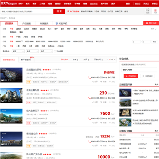Expand more districts with chevron
Image resolution: width=159 pixels, height=159 pixels.
click(x=156, y=29)
